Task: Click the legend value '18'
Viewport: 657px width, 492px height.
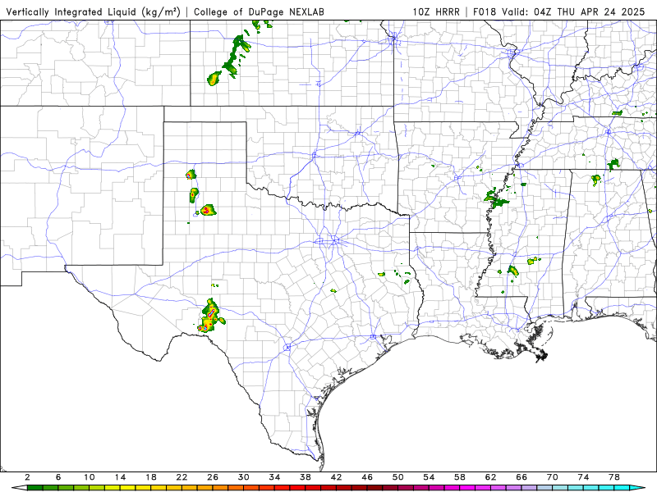Action: pos(151,477)
